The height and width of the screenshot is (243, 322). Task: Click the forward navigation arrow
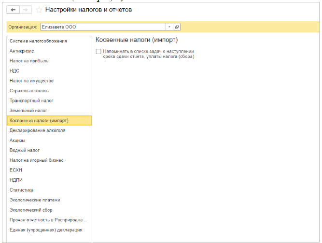pos(26,10)
